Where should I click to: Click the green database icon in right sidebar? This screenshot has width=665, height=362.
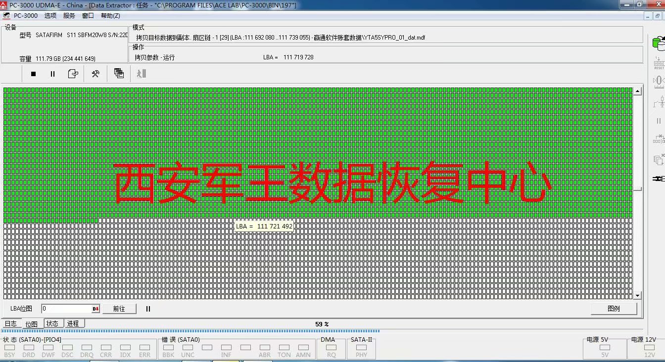click(659, 44)
